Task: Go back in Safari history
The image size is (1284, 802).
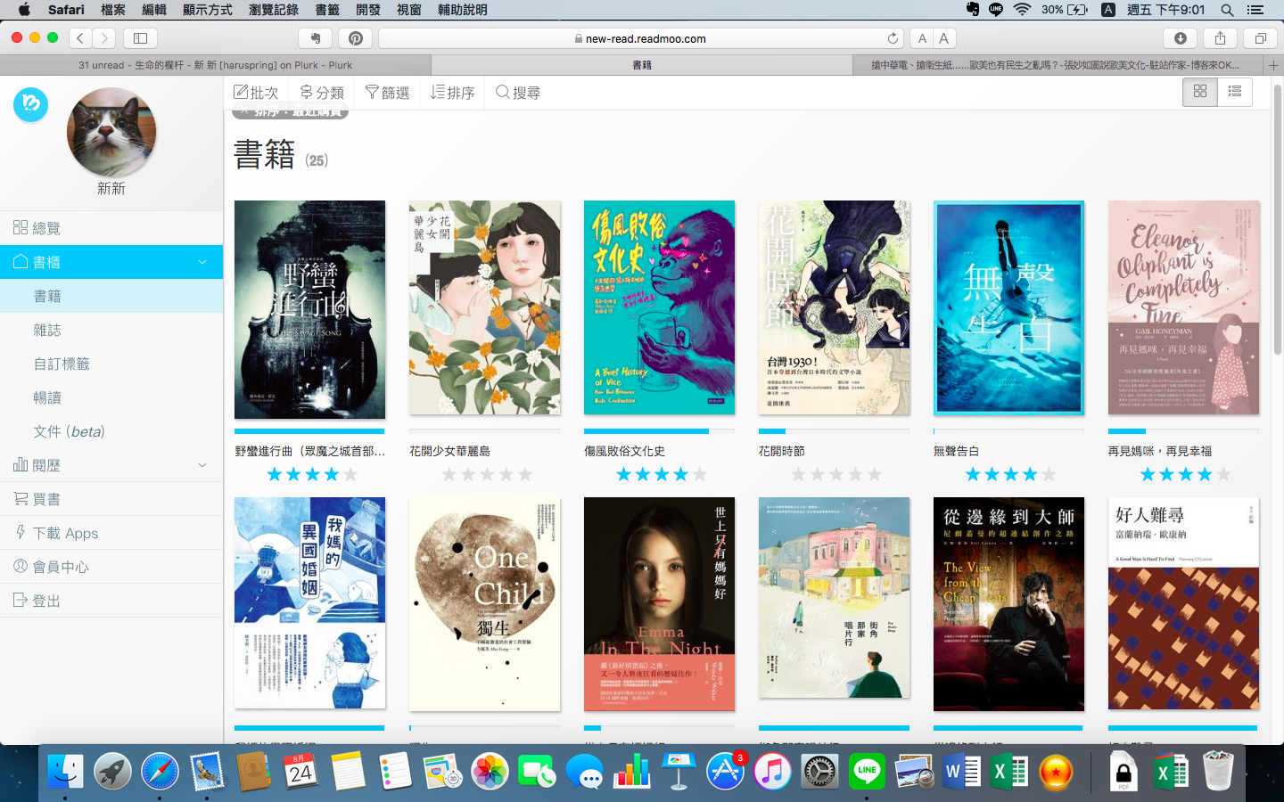Action: coord(80,37)
